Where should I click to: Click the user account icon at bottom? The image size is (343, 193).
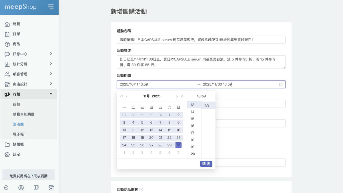coord(21,188)
